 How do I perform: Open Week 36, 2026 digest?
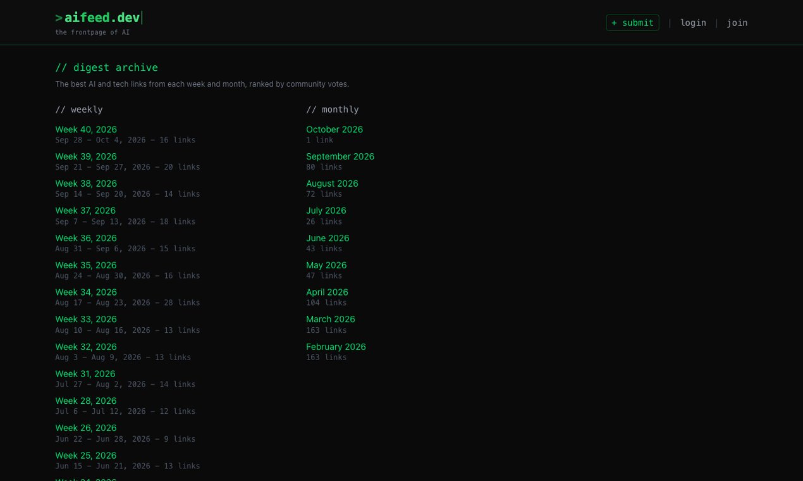pyautogui.click(x=86, y=238)
